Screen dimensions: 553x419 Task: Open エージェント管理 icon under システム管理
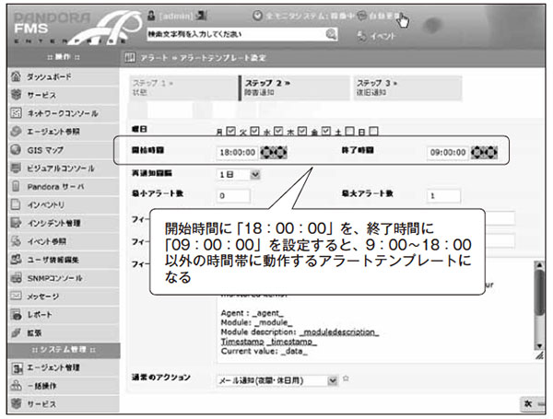click(17, 368)
